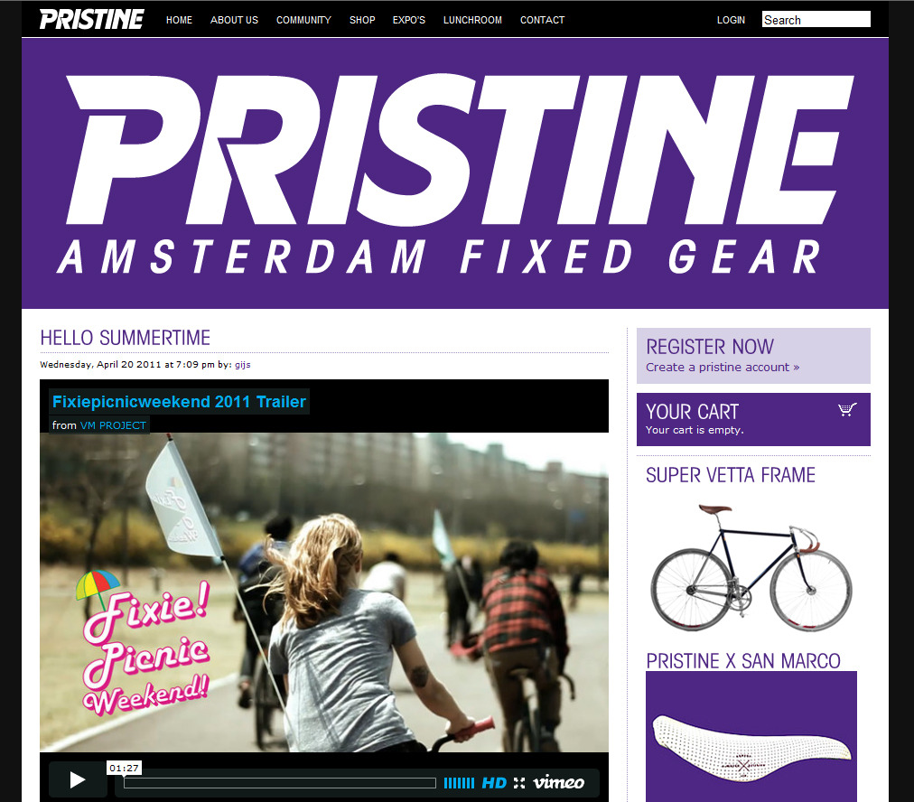Viewport: 914px width, 802px height.
Task: Click the fullscreen arrows icon
Action: point(518,783)
